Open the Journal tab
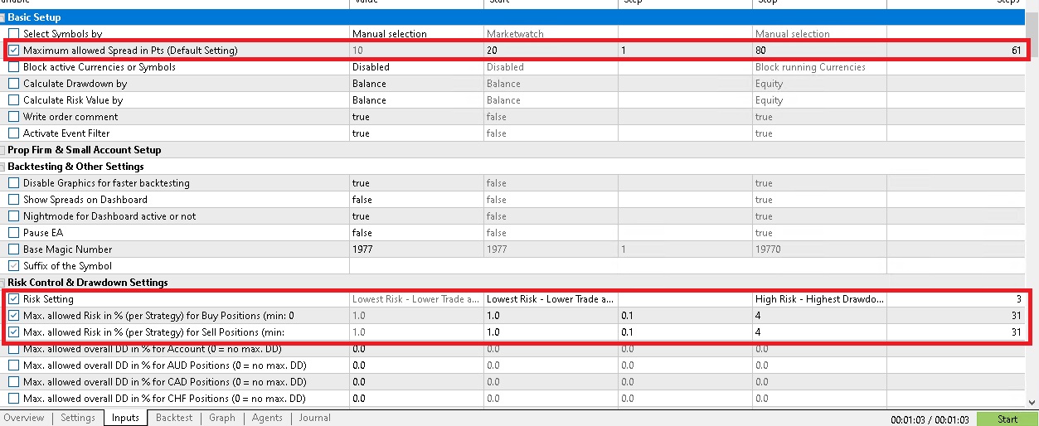This screenshot has height=426, width=1039. (314, 419)
